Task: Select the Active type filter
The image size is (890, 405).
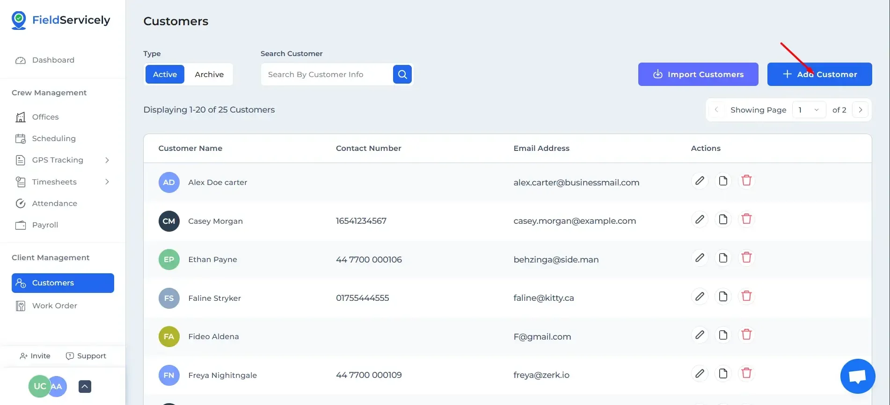Action: [x=165, y=74]
